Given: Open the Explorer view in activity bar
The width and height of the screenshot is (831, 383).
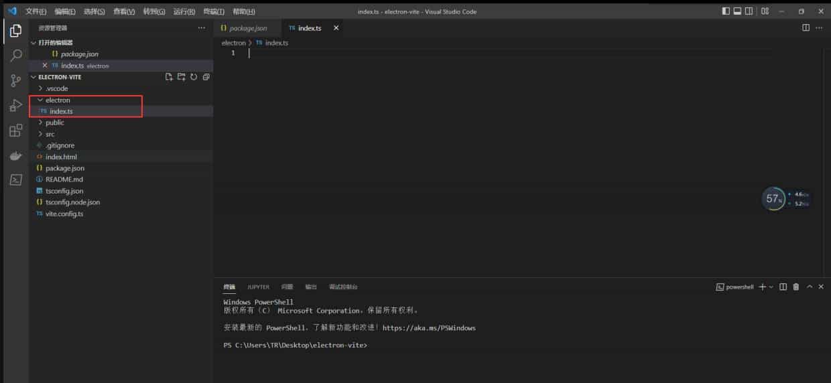Looking at the screenshot, I should (x=15, y=31).
